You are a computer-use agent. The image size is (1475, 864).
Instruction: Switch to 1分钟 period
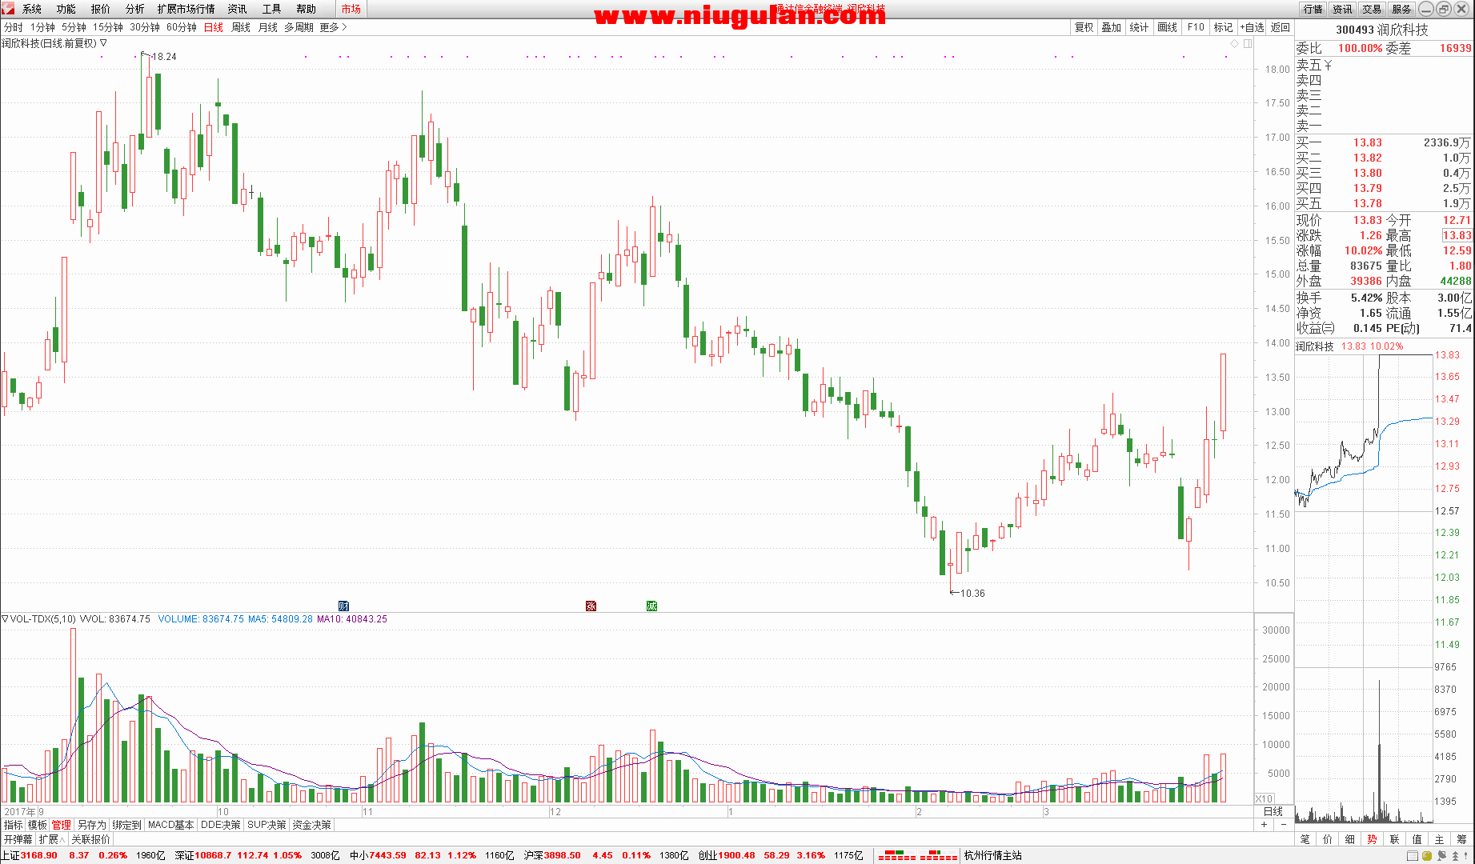click(43, 27)
